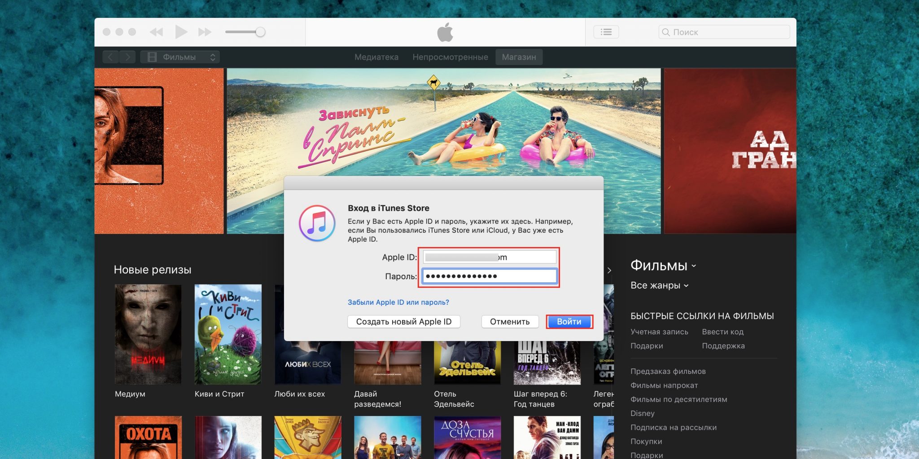The height and width of the screenshot is (459, 919).
Task: Click the Пароль password field
Action: 489,276
